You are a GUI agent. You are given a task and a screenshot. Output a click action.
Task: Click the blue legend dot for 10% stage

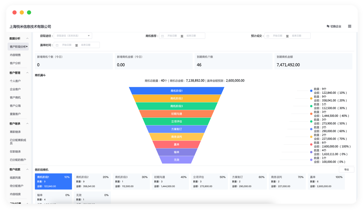pyautogui.click(x=311, y=91)
